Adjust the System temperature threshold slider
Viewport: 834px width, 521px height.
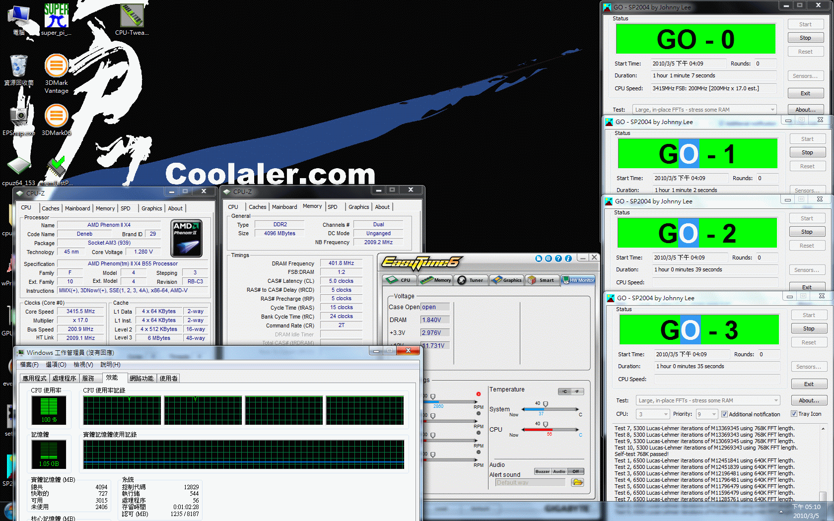click(546, 405)
